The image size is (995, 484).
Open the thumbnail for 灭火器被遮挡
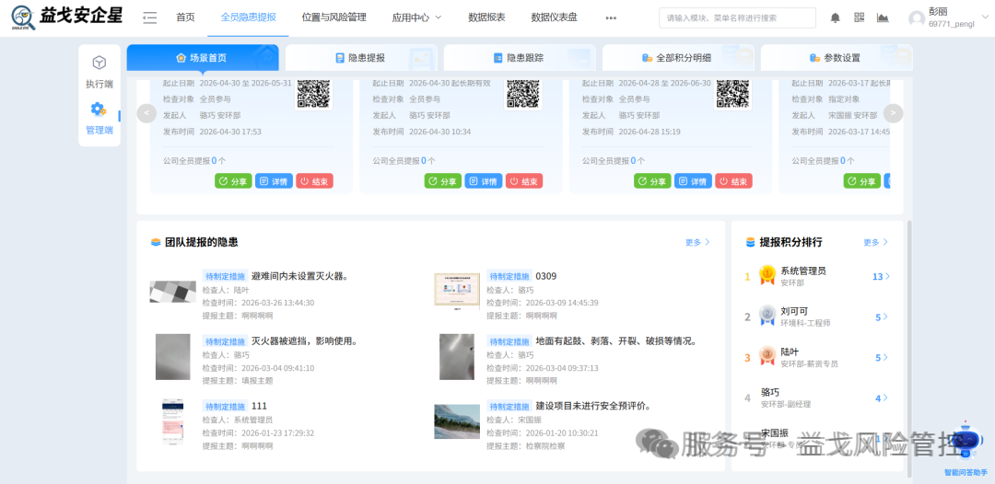click(172, 357)
